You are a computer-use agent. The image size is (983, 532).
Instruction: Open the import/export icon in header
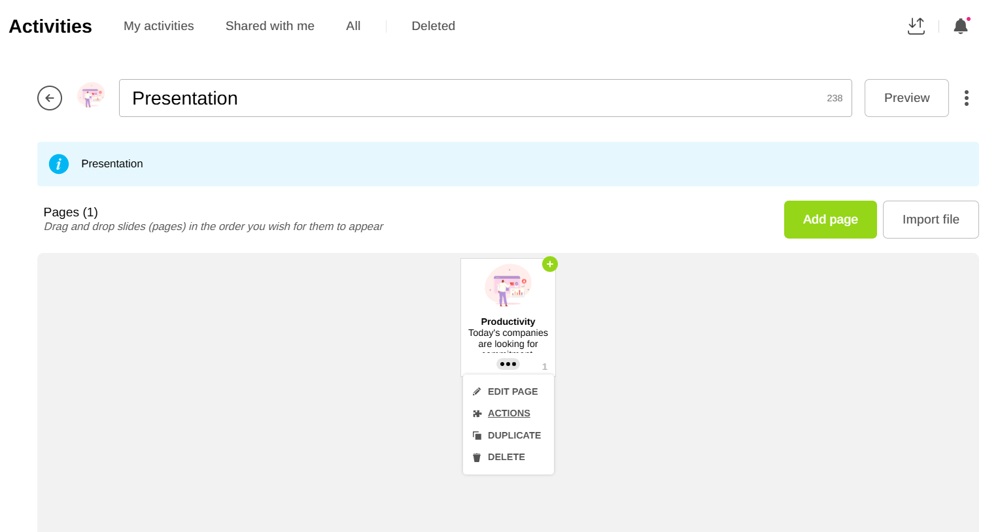[x=916, y=26]
